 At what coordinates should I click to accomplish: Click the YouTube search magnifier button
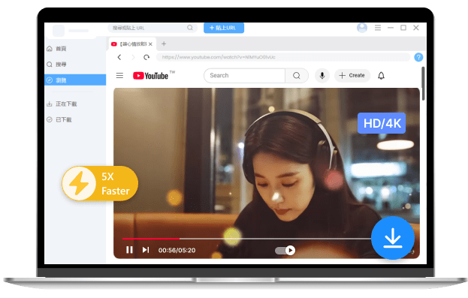(297, 76)
